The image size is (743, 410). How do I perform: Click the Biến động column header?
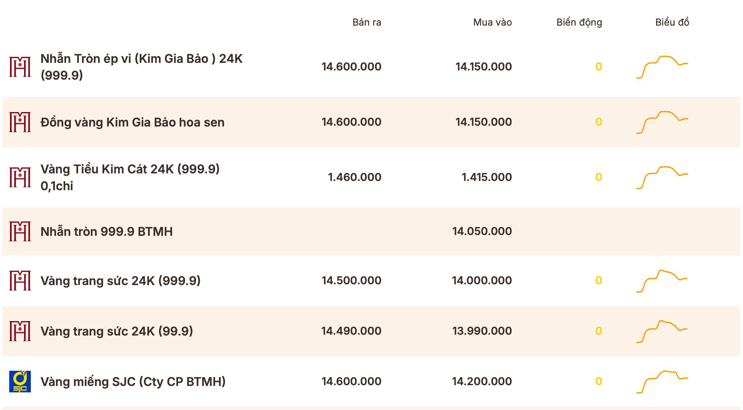coord(579,23)
